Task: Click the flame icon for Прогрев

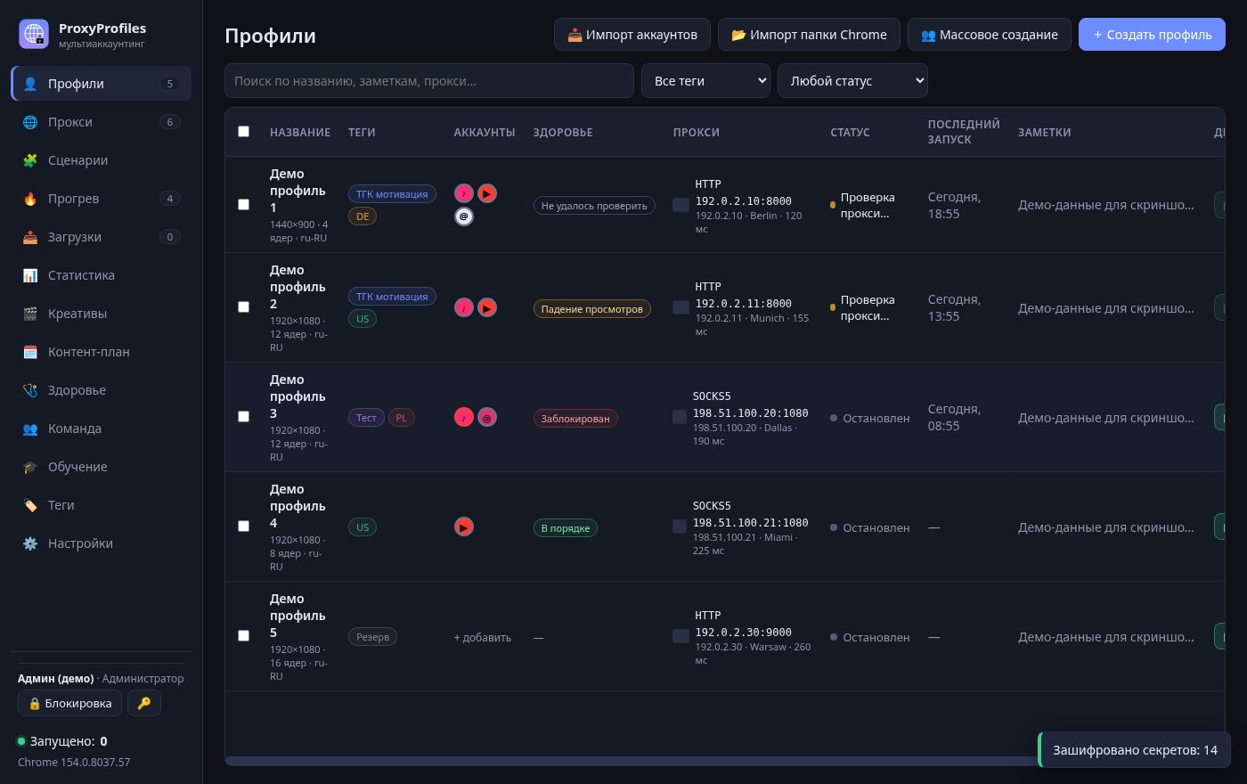Action: coord(30,199)
